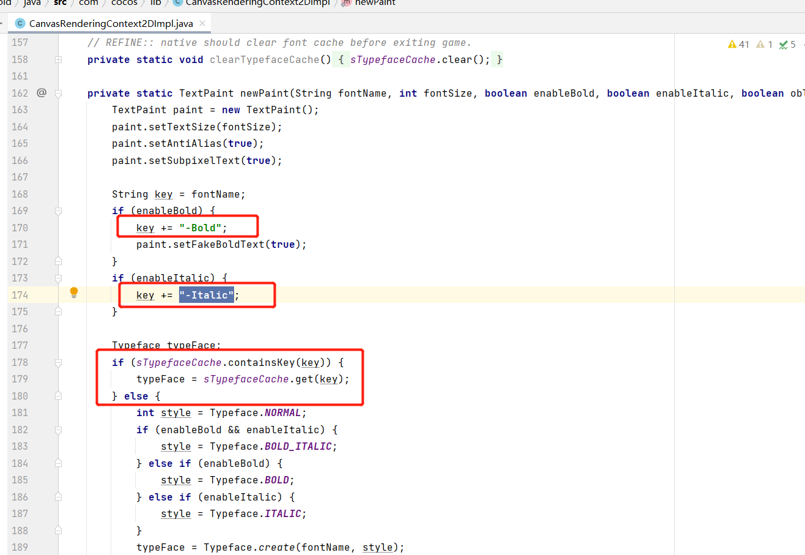Collapse the fold marker at line 172
805x555 pixels.
coord(58,261)
